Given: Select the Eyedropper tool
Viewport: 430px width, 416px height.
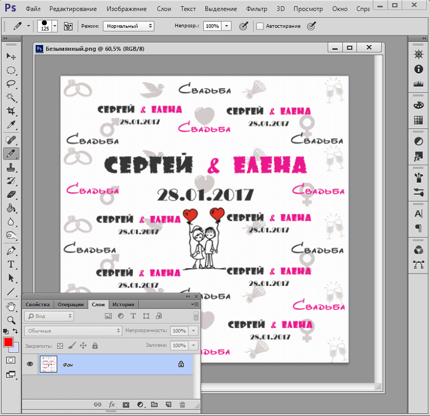Looking at the screenshot, I should pyautogui.click(x=11, y=125).
